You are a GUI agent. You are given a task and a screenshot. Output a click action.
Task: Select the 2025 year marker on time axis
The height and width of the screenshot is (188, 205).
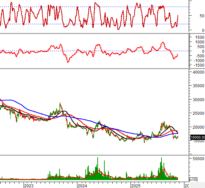(136, 185)
